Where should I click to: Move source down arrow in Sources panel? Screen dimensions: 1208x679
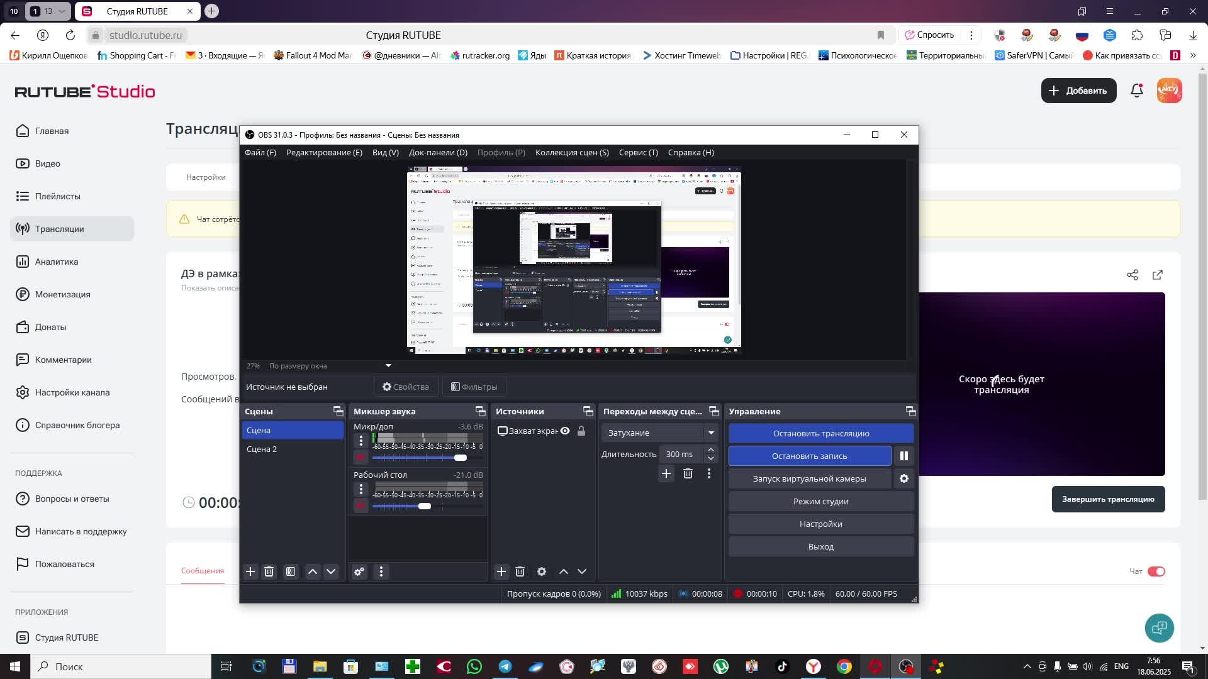[582, 571]
